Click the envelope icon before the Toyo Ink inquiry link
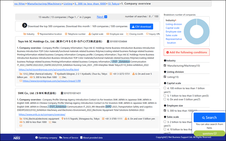This screenshot has width=226, height=141. point(21,81)
